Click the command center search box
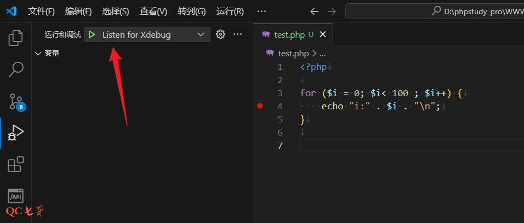This screenshot has height=223, width=524. click(434, 11)
